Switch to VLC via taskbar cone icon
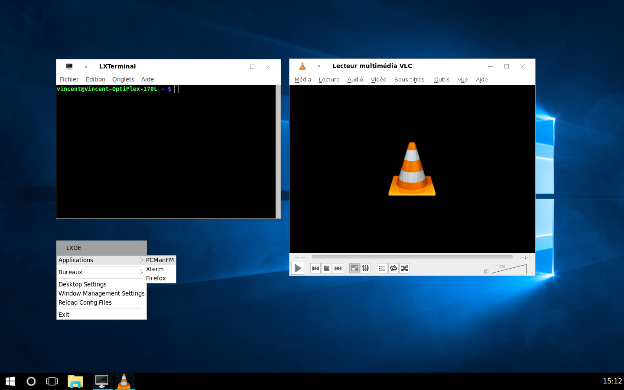Screen dimensions: 624x390 point(124,381)
